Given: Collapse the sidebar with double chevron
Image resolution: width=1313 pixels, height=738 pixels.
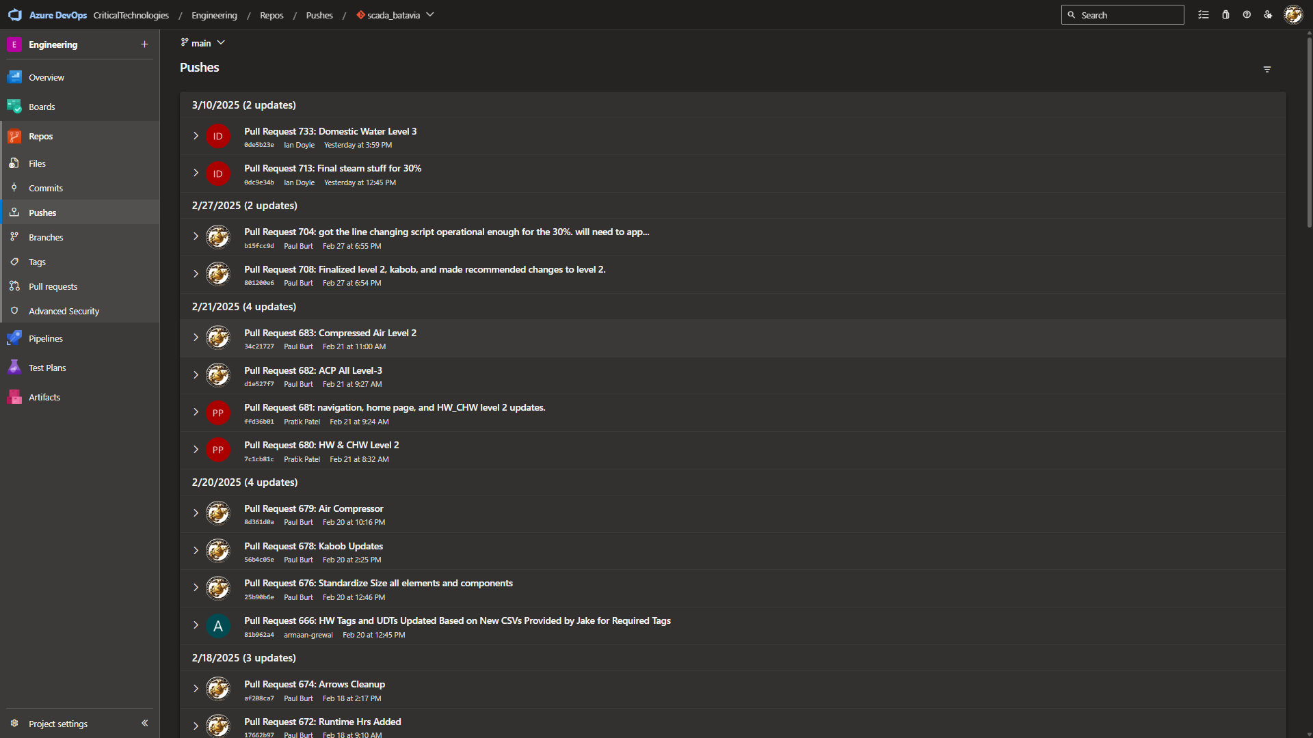Looking at the screenshot, I should (x=144, y=723).
